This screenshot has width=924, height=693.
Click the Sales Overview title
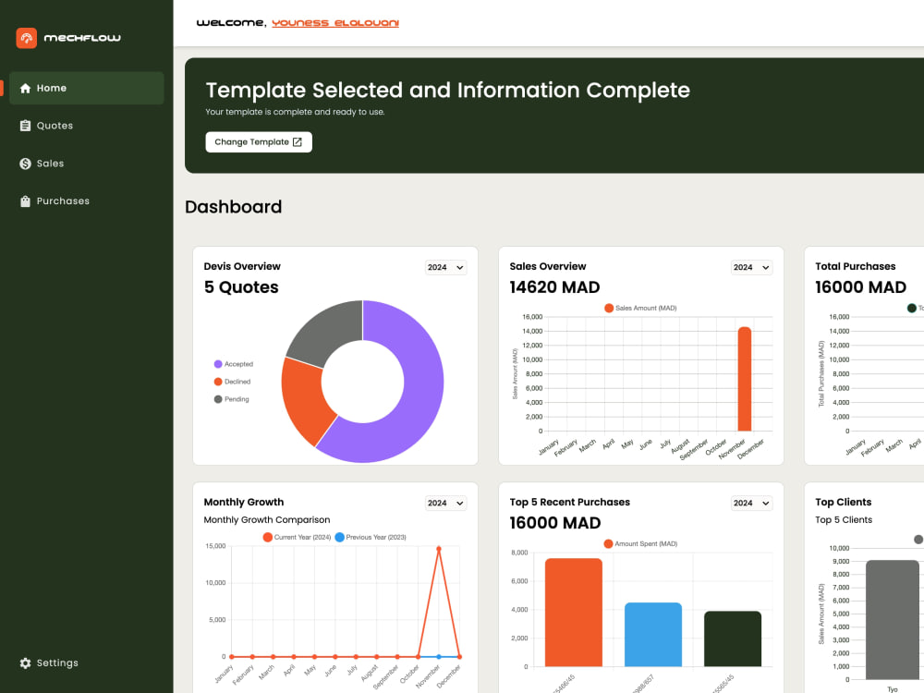point(548,266)
